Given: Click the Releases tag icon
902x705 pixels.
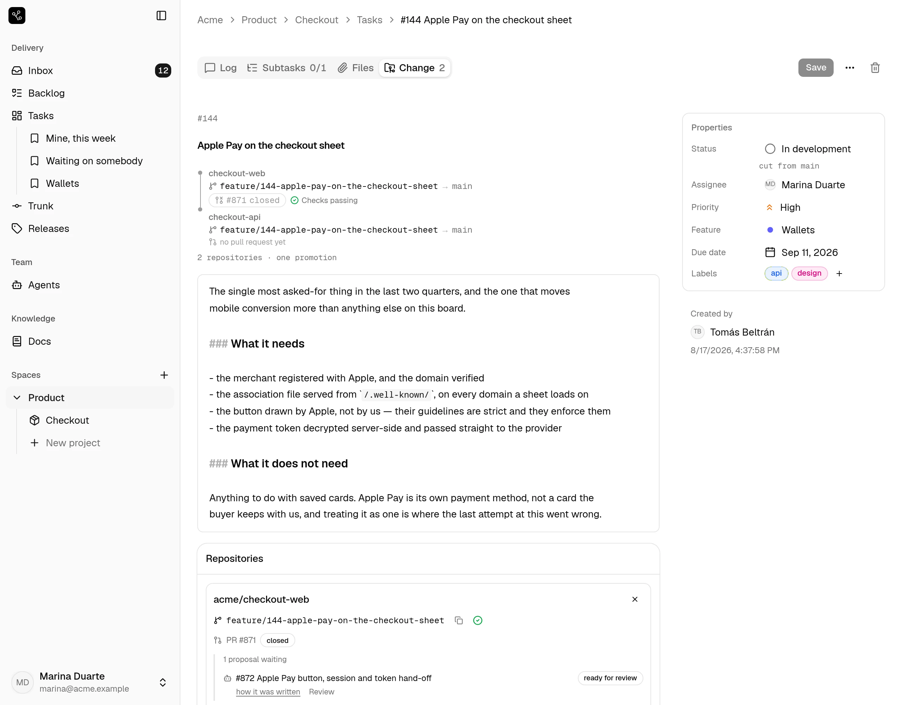Looking at the screenshot, I should coord(17,228).
